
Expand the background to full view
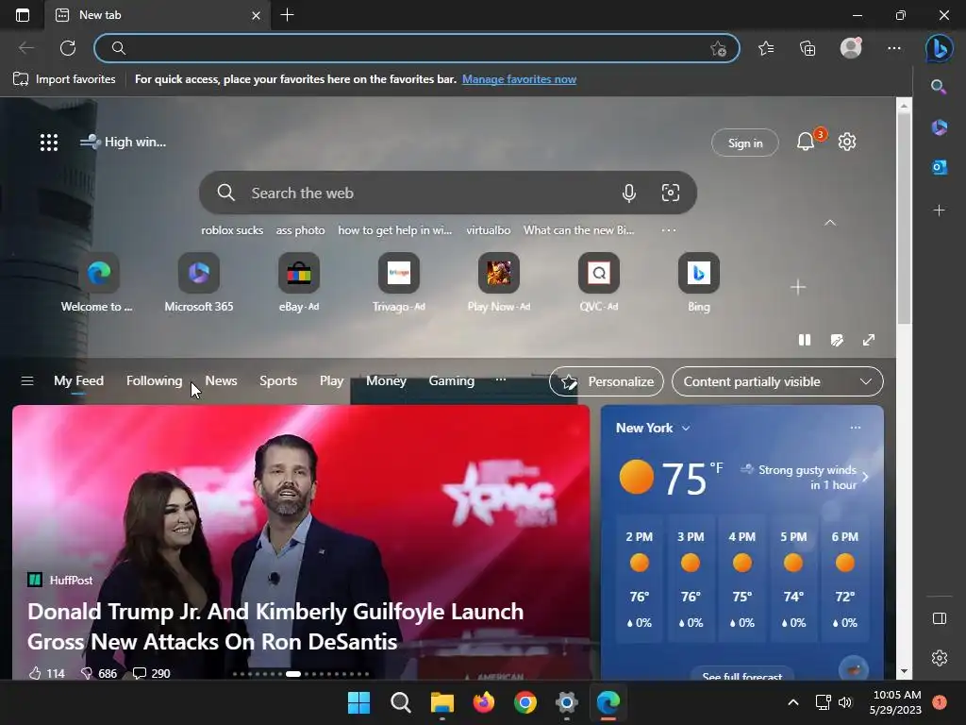pos(869,340)
